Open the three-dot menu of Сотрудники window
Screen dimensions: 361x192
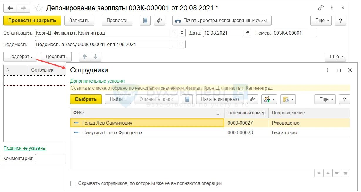[328, 70]
